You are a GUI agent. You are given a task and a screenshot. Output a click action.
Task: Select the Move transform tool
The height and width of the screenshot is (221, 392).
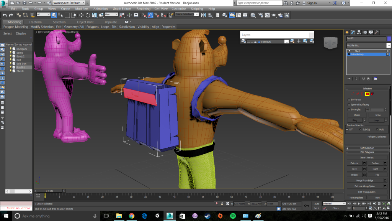pyautogui.click(x=81, y=15)
